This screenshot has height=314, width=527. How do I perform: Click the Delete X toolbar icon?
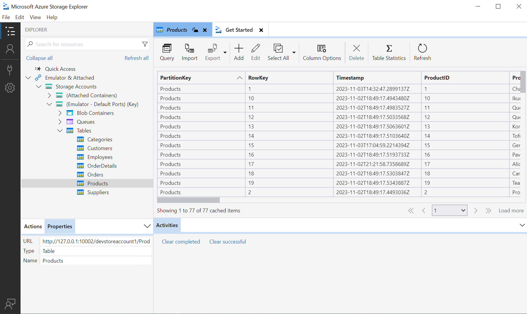coord(357,48)
